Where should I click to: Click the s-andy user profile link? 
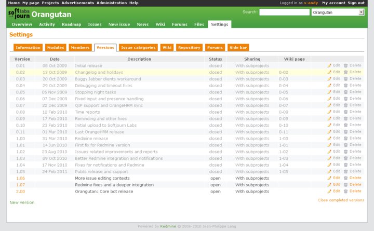pyautogui.click(x=311, y=3)
